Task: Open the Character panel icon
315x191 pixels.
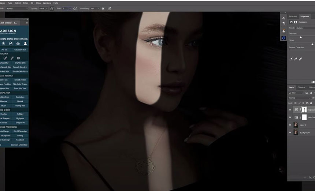Action: 283,18
